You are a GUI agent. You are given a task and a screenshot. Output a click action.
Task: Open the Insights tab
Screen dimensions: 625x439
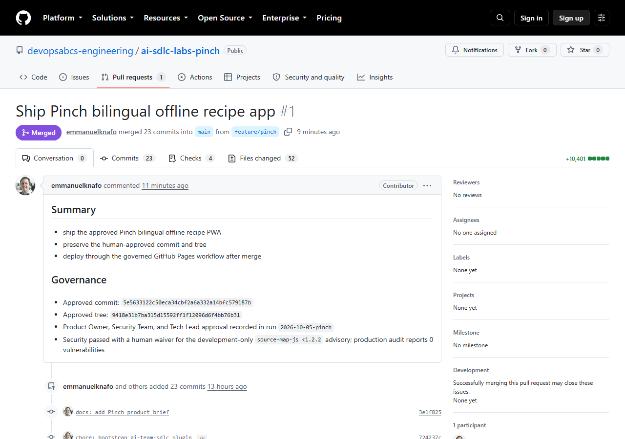375,77
